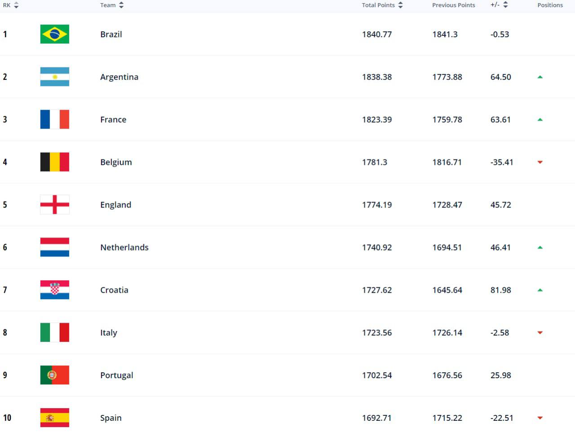Click the Croatia flag icon
This screenshot has width=575, height=432.
(55, 290)
